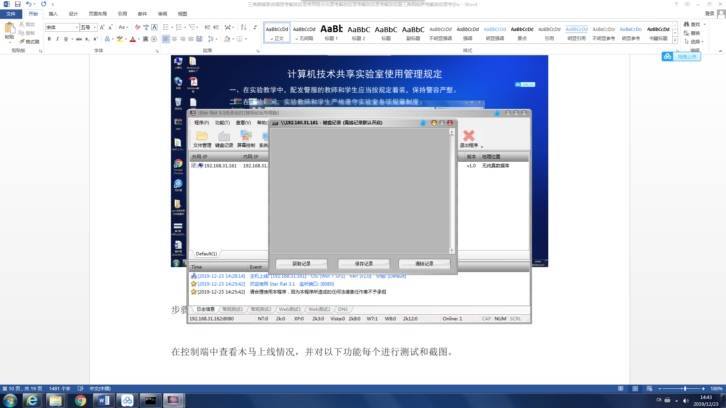Screen dimensions: 726x408
Task: Click the save icon in quick access toolbar
Action: [18, 4]
